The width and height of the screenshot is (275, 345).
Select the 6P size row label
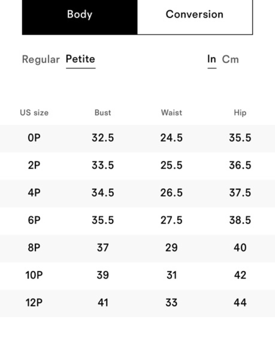[34, 220]
